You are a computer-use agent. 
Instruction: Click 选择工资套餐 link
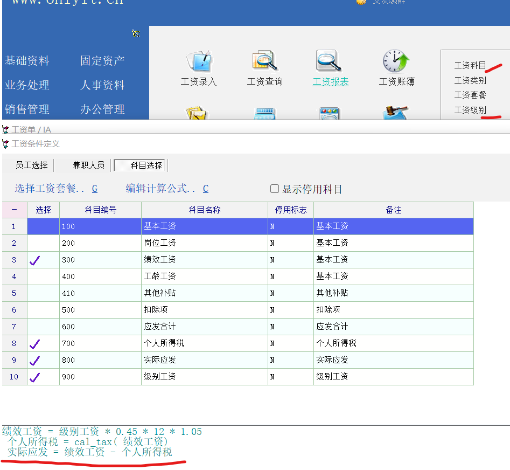(56, 189)
